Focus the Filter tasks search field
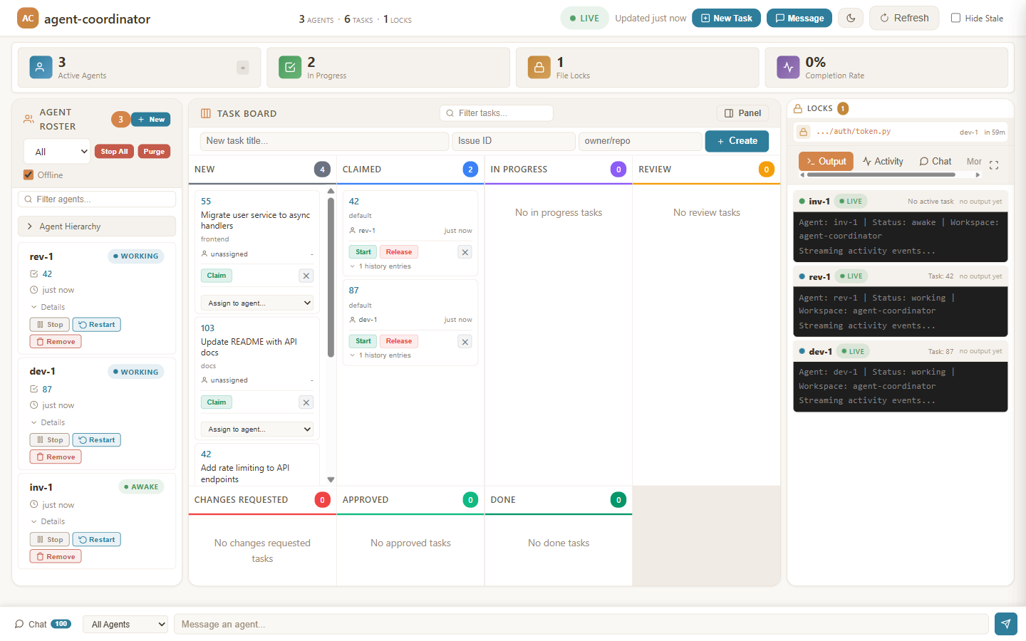The height and width of the screenshot is (641, 1026). pyautogui.click(x=497, y=113)
